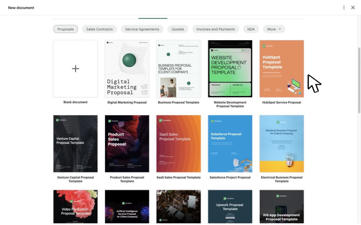Image resolution: width=361 pixels, height=225 pixels.
Task: Close the New document dialog
Action: tap(353, 7)
